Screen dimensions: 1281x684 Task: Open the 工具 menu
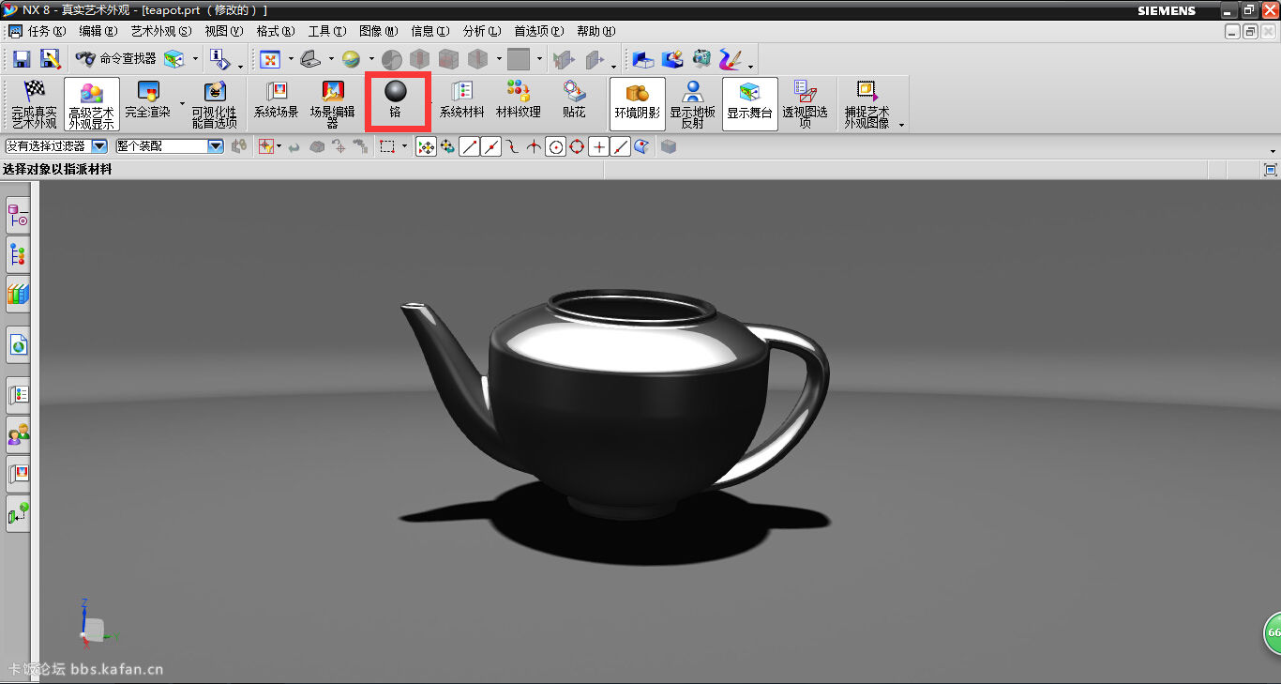[x=326, y=31]
